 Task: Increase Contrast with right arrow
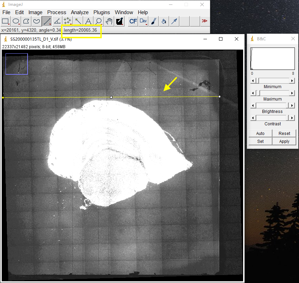pyautogui.click(x=292, y=118)
